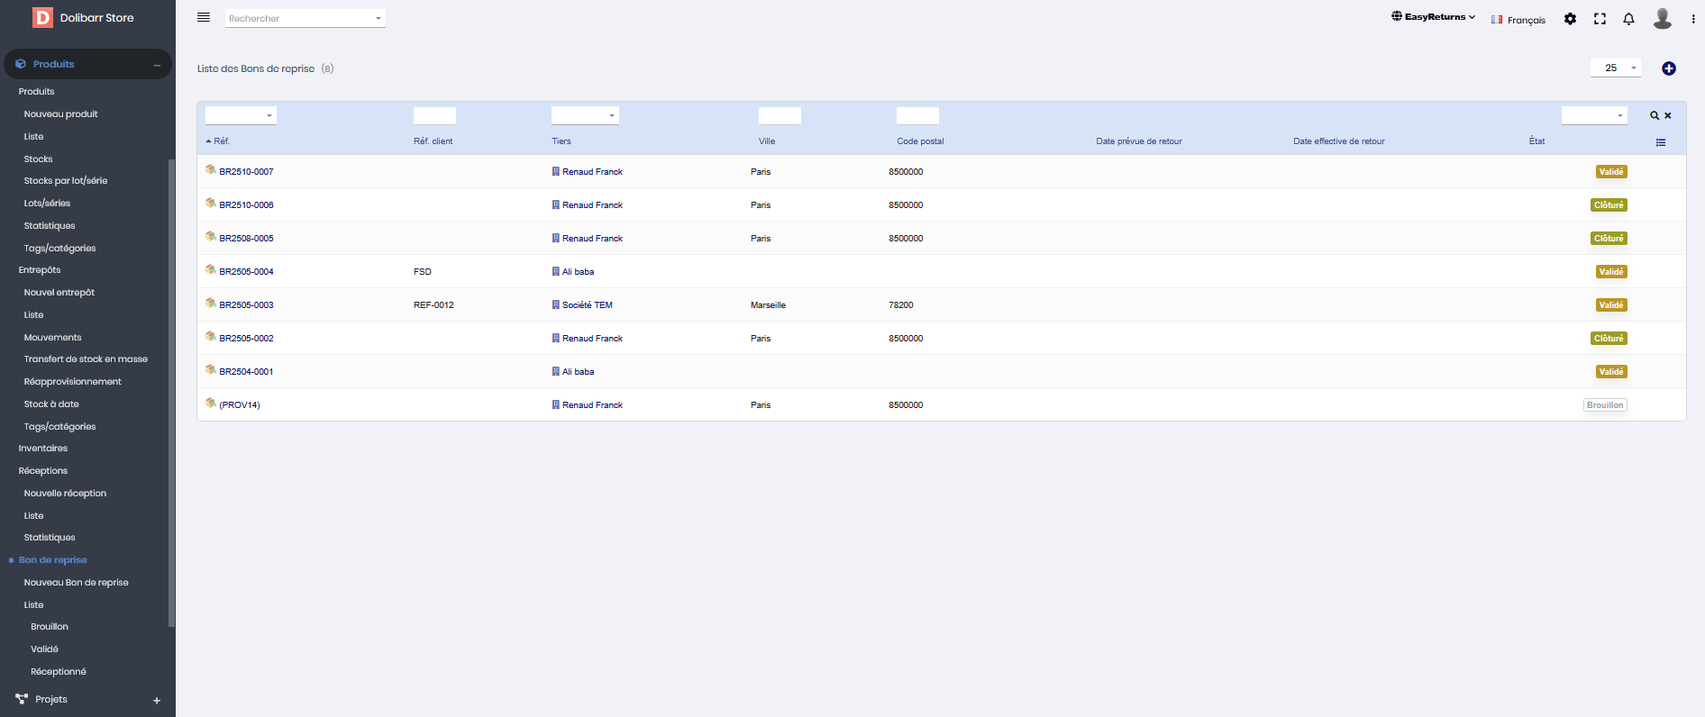Click the Ville filter input field
Screen dimensions: 1705x717
click(x=780, y=115)
